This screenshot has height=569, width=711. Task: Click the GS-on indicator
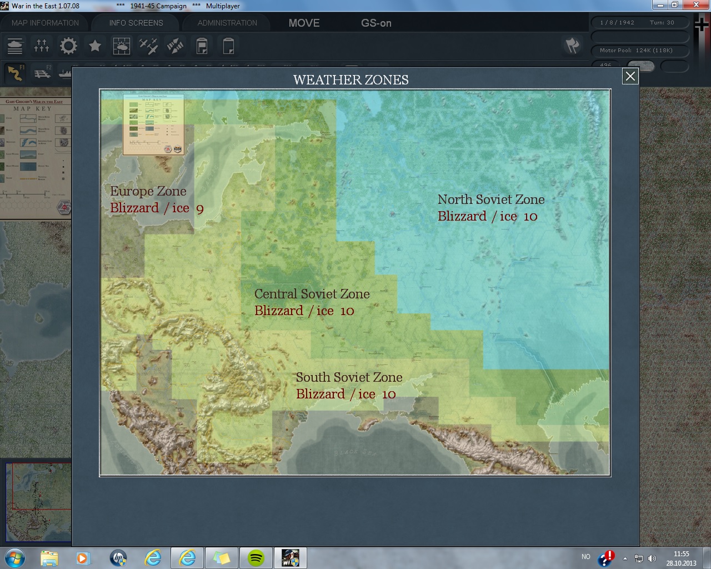tap(377, 23)
